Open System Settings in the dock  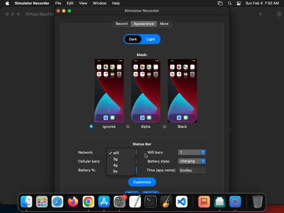pos(120,202)
